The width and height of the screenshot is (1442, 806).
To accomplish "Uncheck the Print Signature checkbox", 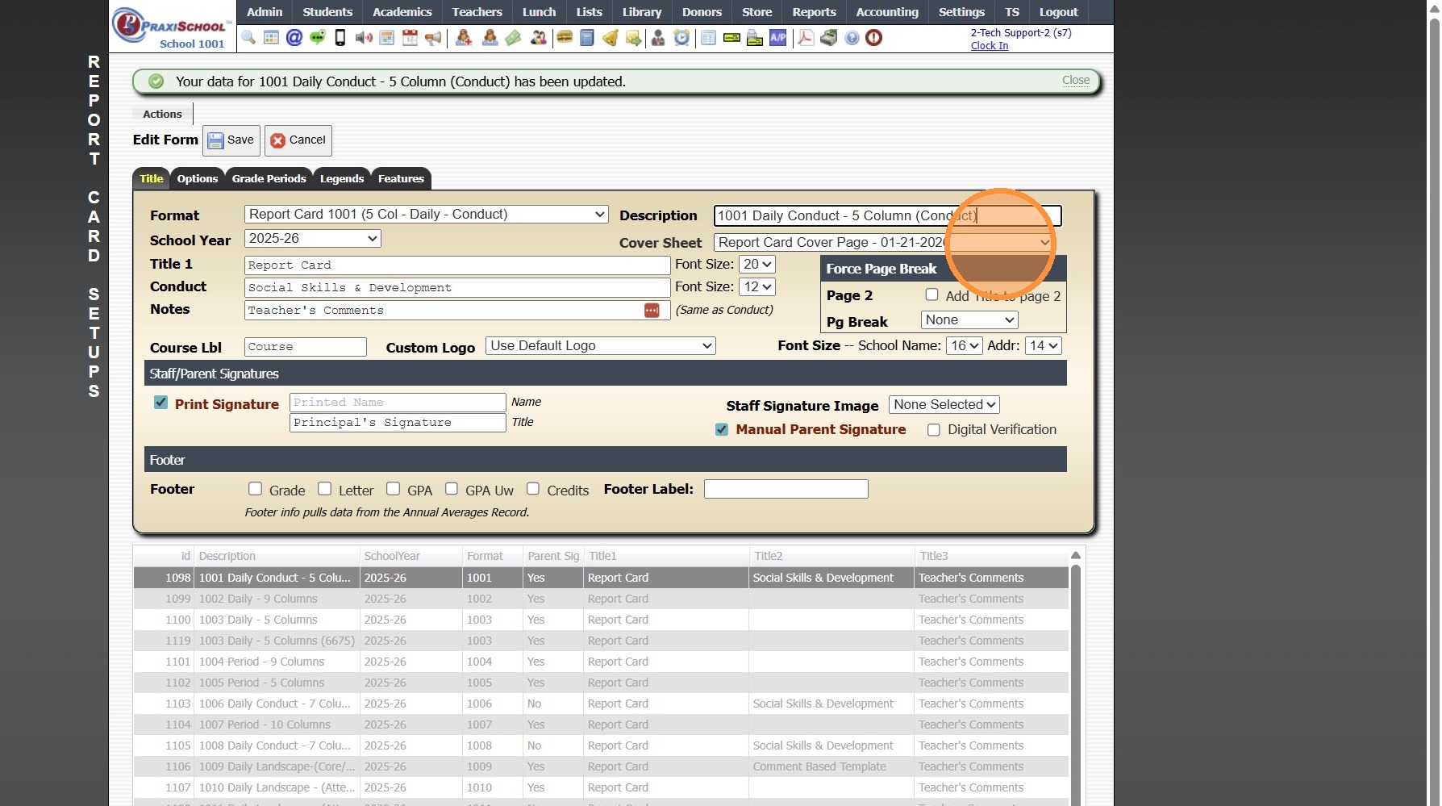I will [x=161, y=403].
